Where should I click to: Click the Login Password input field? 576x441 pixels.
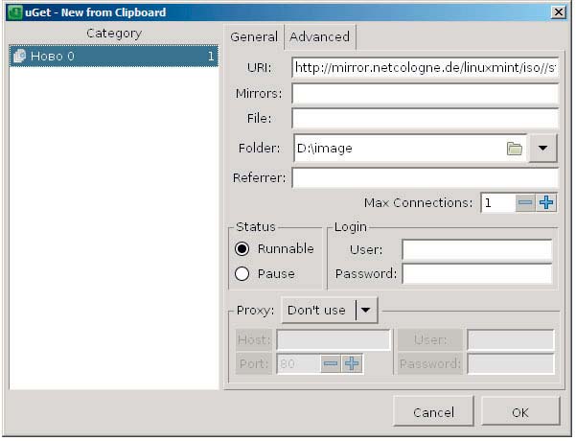tap(477, 274)
